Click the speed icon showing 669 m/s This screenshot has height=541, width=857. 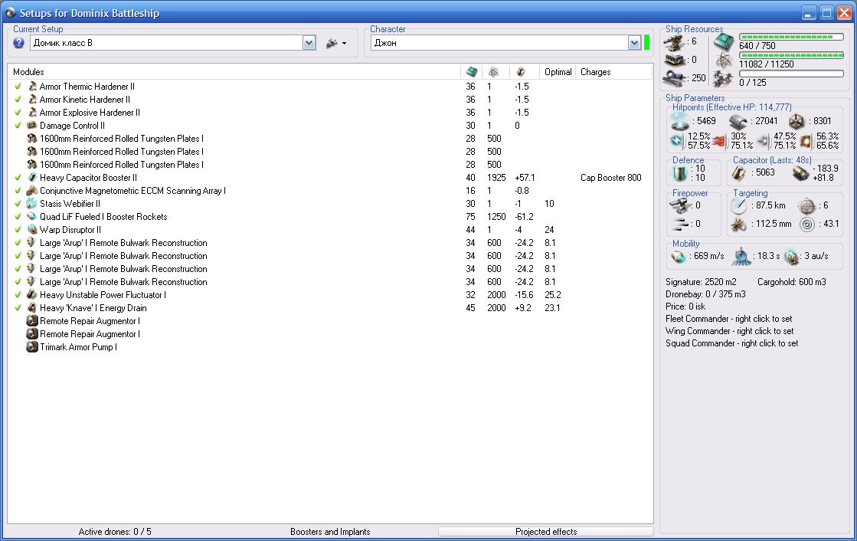(x=679, y=256)
